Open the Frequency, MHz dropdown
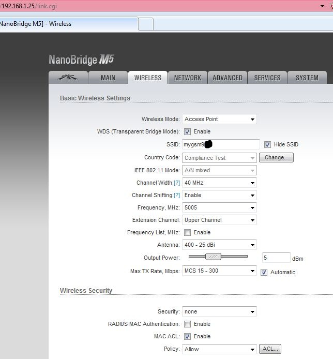This screenshot has height=359, width=333. 219,207
